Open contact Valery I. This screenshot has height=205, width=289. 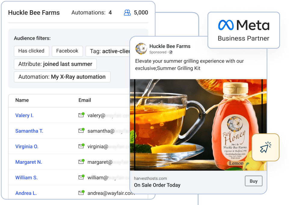[24, 115]
